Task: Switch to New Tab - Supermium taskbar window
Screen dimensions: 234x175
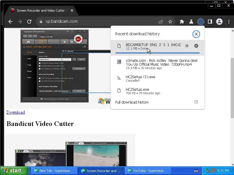Action: point(54,171)
